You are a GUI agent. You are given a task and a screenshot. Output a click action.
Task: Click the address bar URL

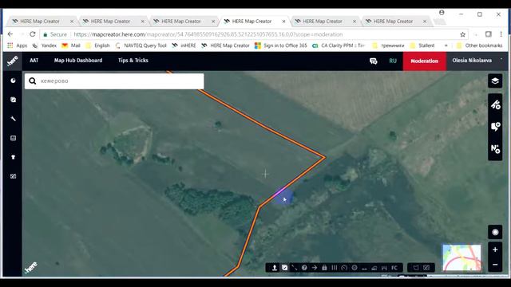tap(208, 34)
